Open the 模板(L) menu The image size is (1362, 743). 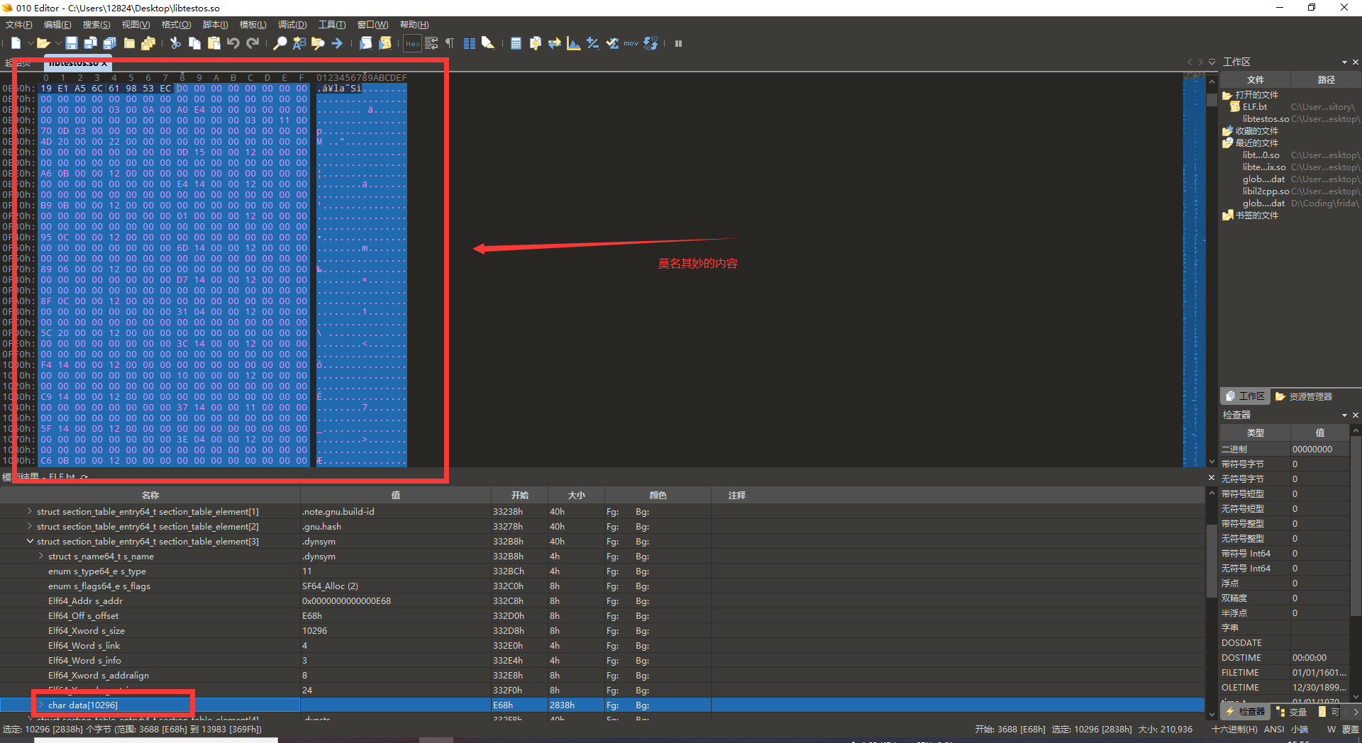(253, 25)
